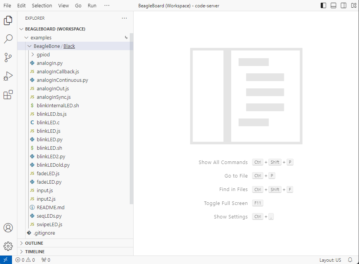Click the remote connection indicator in status bar

(5, 259)
